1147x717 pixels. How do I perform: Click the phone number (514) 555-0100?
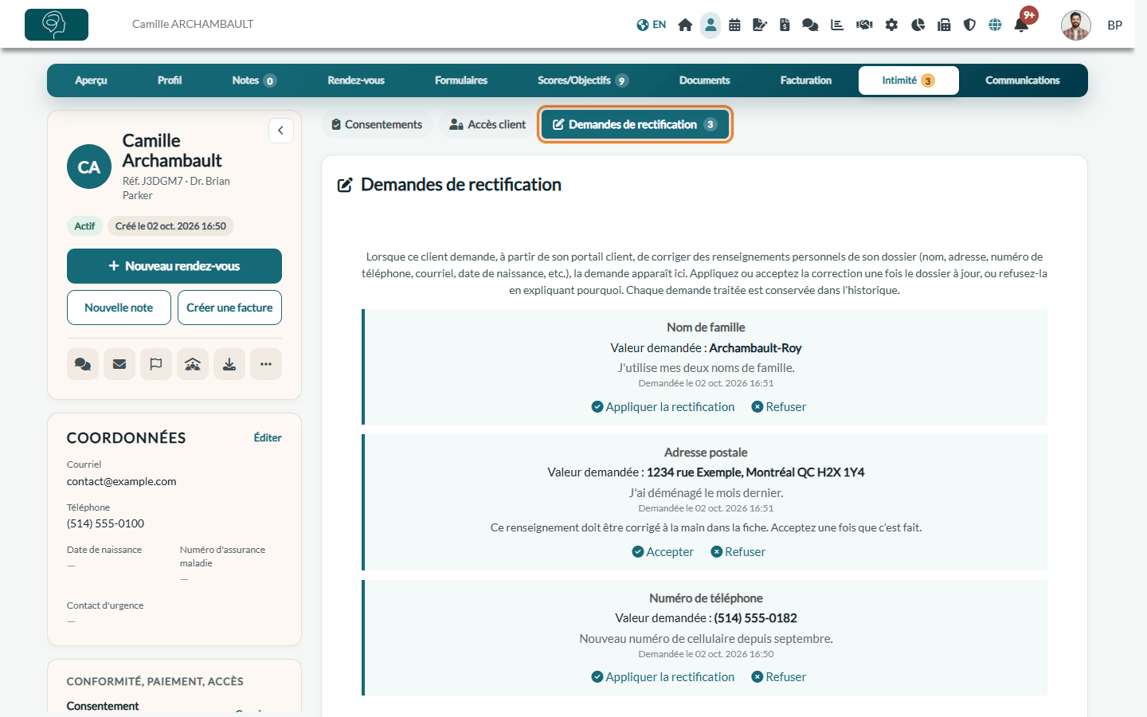(106, 523)
